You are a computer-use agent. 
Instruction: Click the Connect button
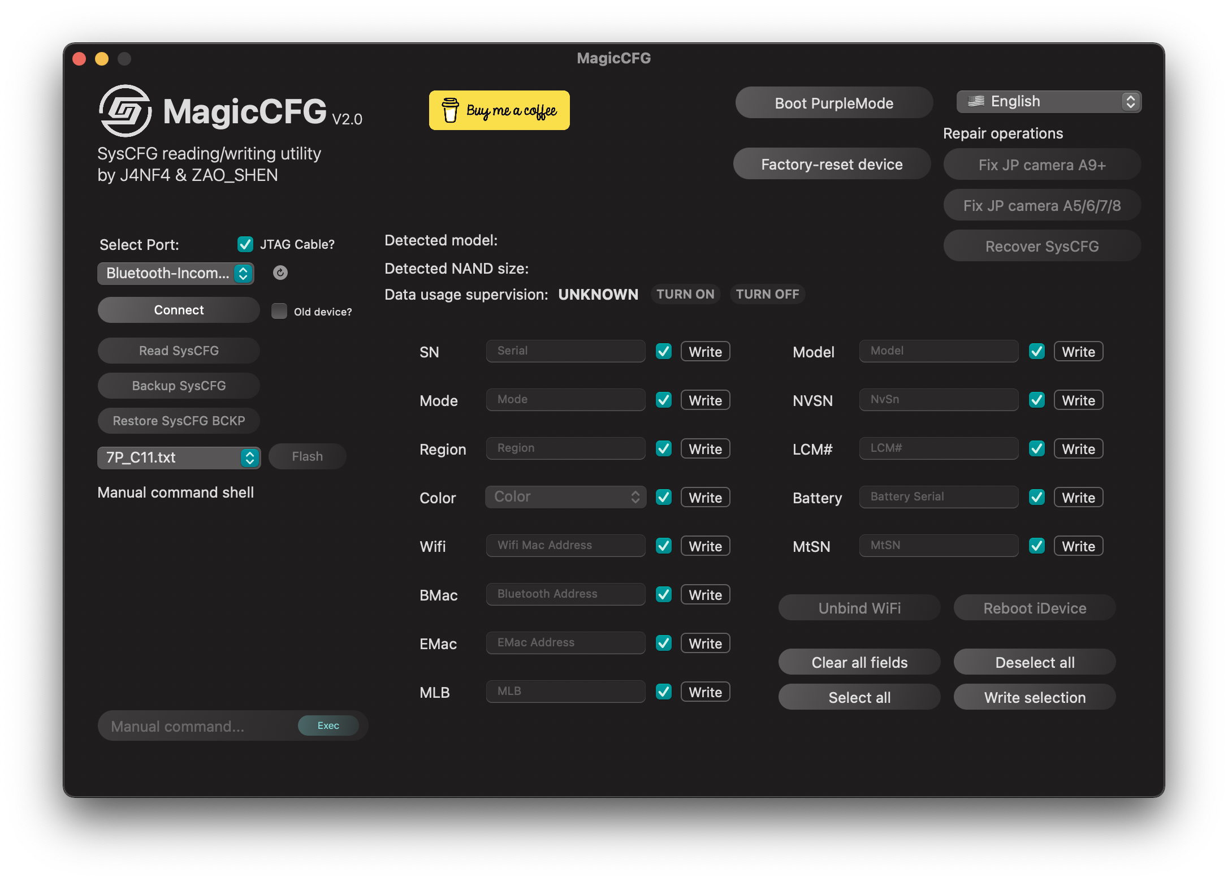click(x=179, y=310)
